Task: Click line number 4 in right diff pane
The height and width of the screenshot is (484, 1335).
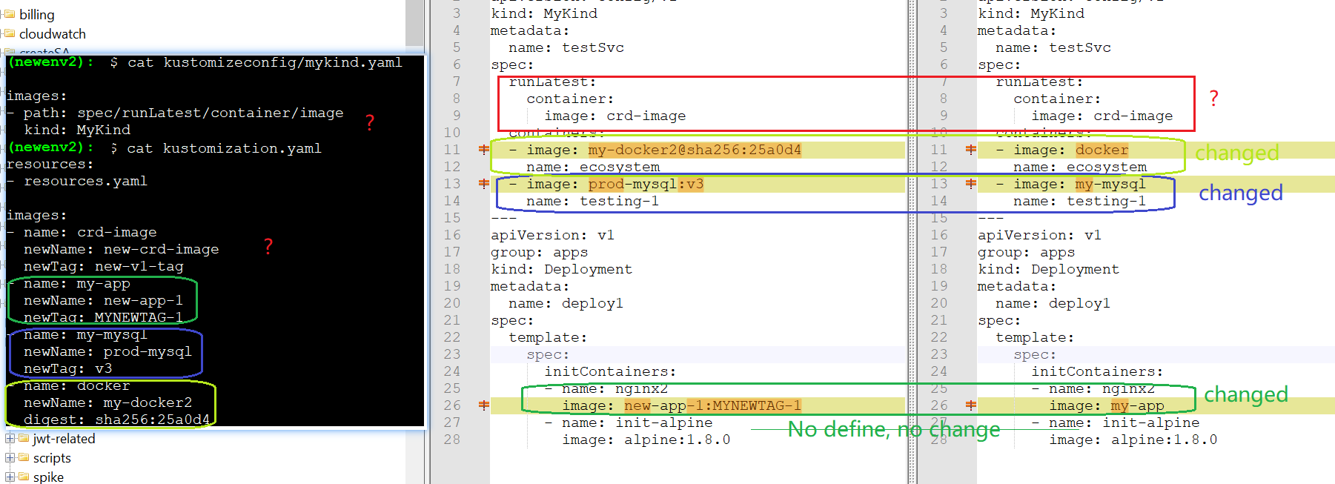Action: point(944,30)
